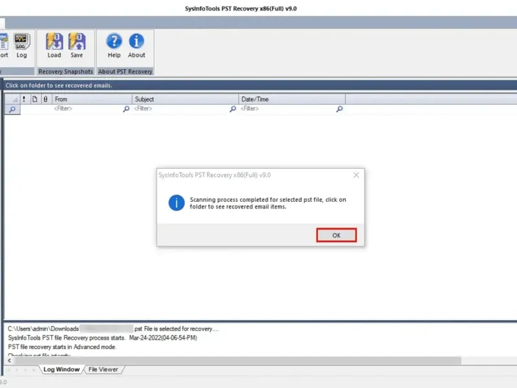Click the Recovery Snapshots group label
The height and width of the screenshot is (388, 517).
pos(66,71)
